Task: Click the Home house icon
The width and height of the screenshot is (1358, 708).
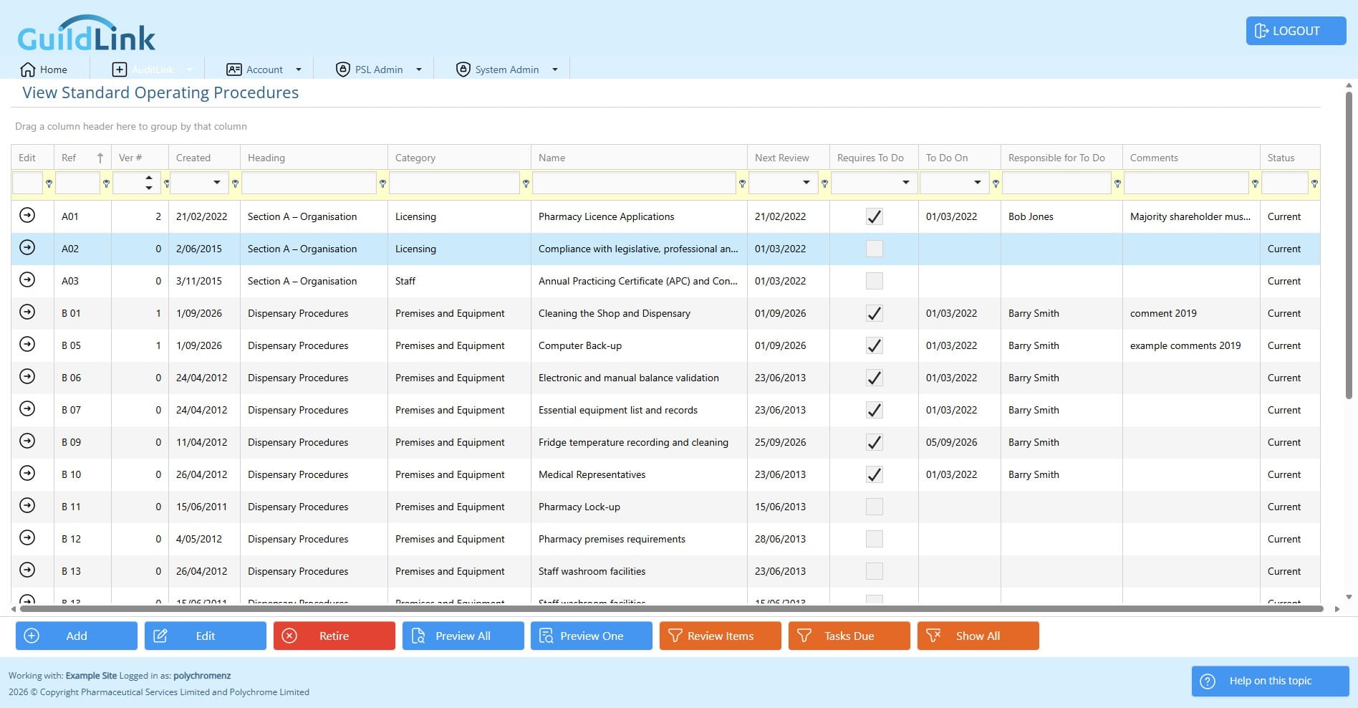Action: click(x=28, y=70)
